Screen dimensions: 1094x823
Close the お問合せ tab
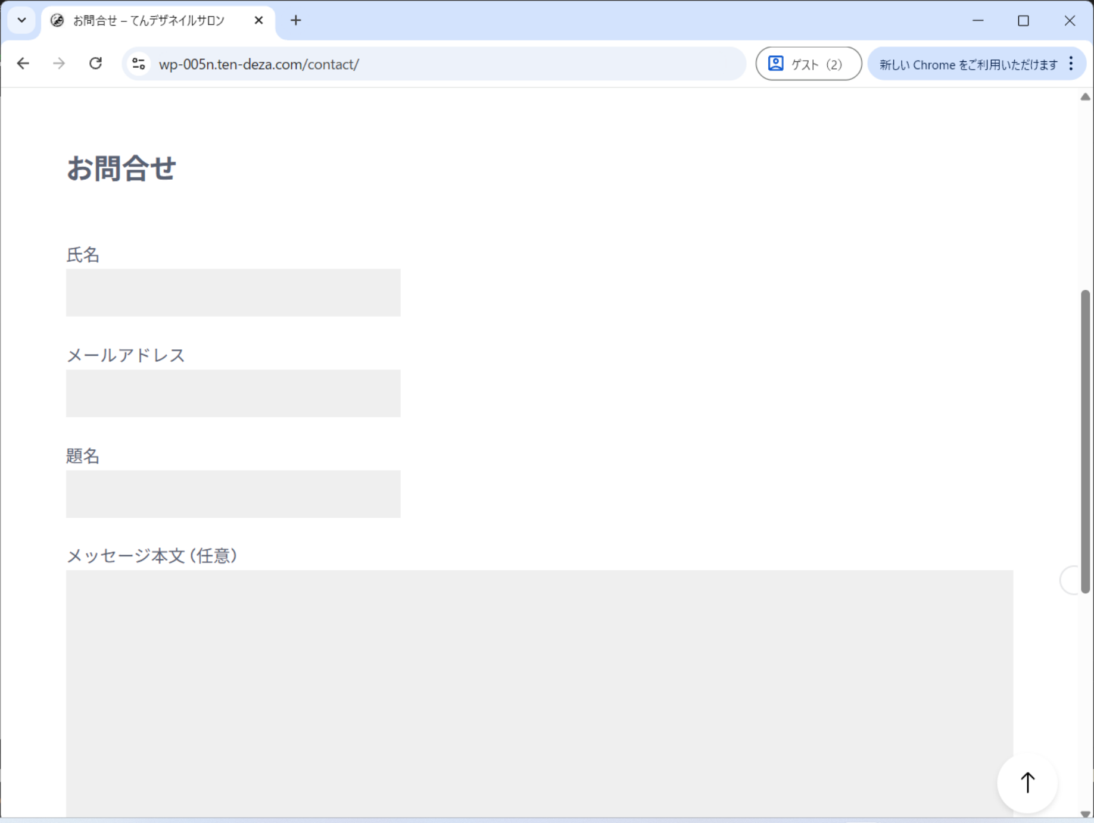(x=258, y=21)
